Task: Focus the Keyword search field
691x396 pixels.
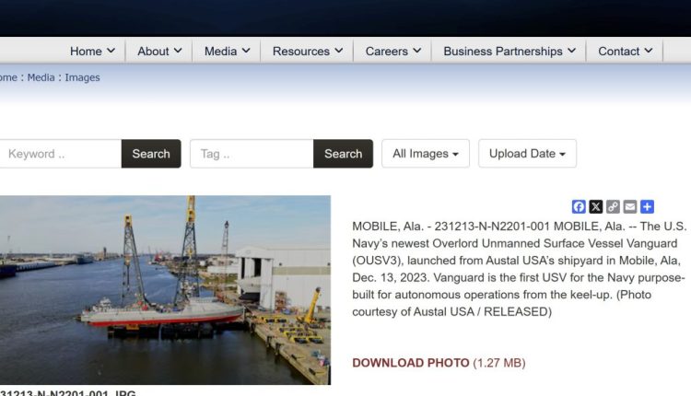Action: click(x=60, y=154)
